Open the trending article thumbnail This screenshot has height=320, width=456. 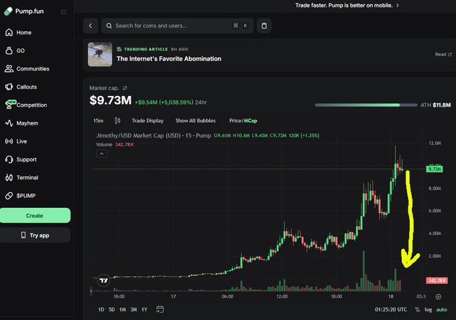(100, 54)
